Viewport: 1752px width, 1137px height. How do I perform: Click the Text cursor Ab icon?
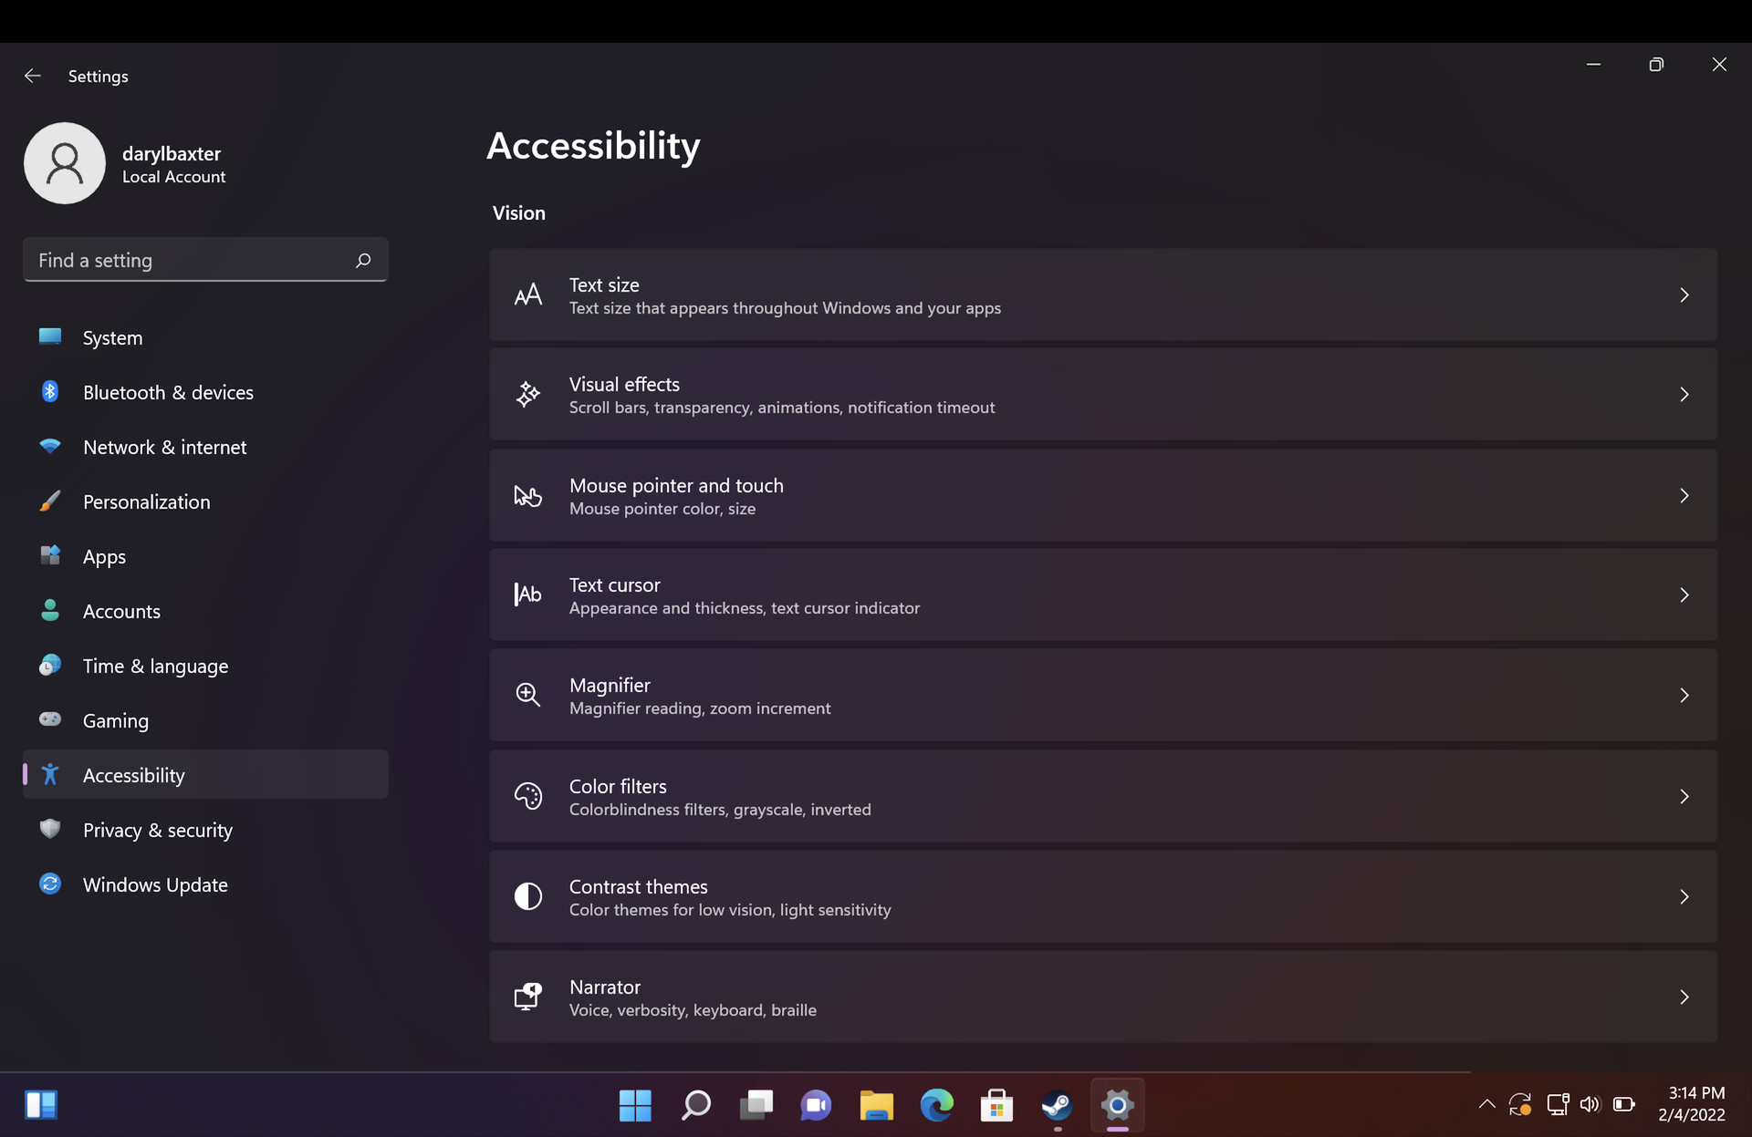pos(527,594)
